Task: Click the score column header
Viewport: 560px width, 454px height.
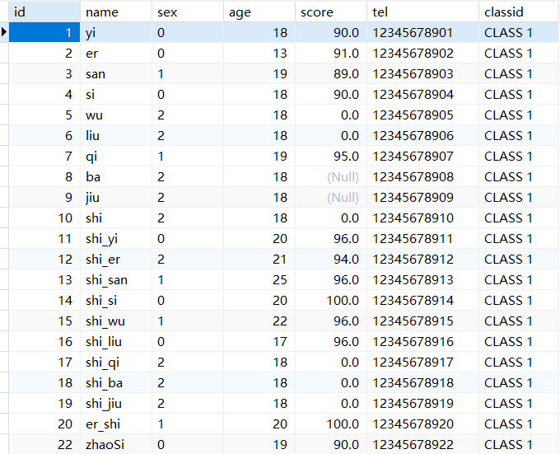Action: [331, 12]
